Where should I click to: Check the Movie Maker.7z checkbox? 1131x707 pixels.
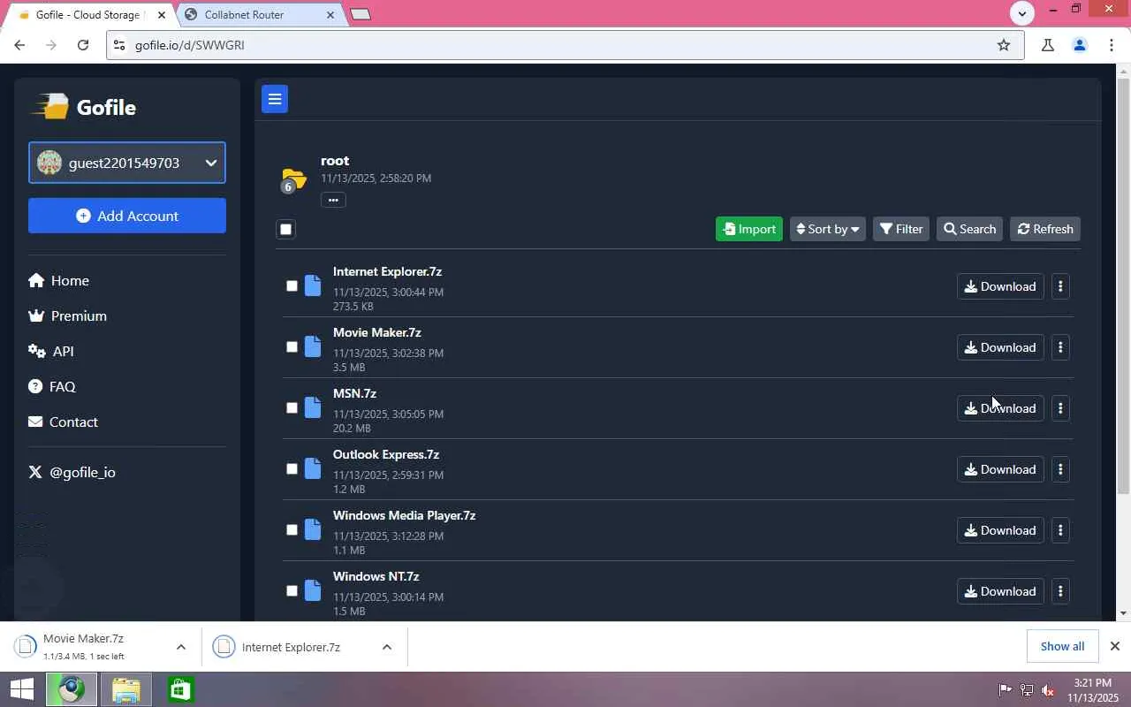click(292, 346)
